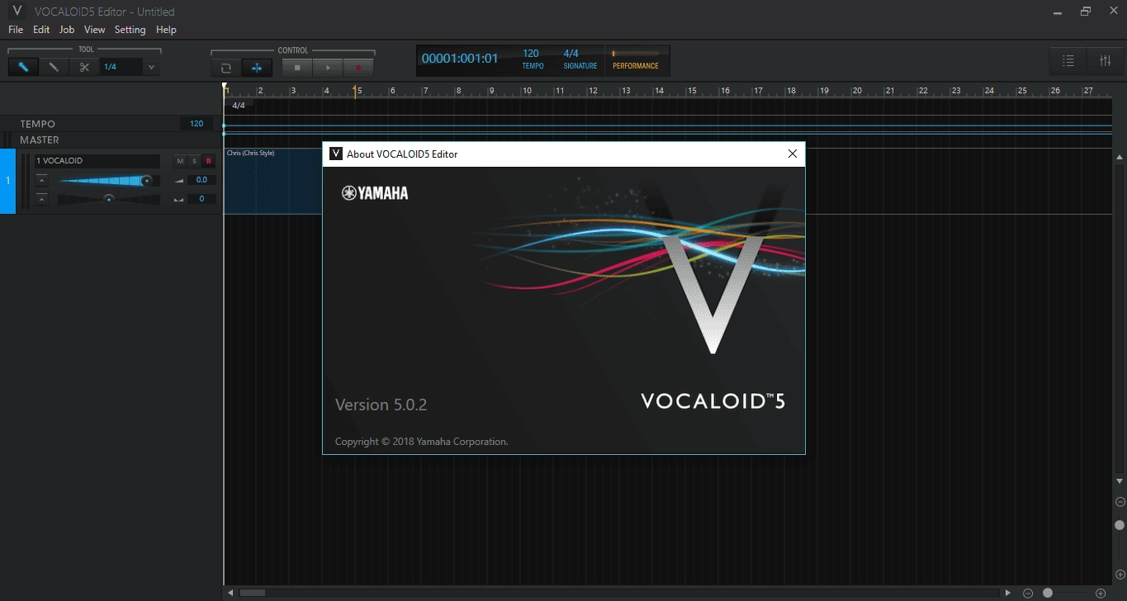The image size is (1127, 601).
Task: Click the 1/4 quantize value field
Action: (x=121, y=67)
